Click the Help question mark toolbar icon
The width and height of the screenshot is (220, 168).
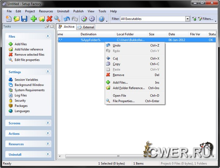tap(101, 19)
